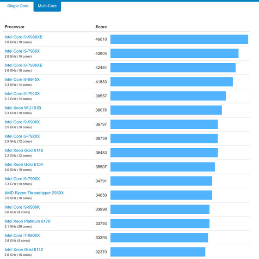This screenshot has height=259, width=259.
Task: Select the Multi-Core tab
Action: (47, 6)
